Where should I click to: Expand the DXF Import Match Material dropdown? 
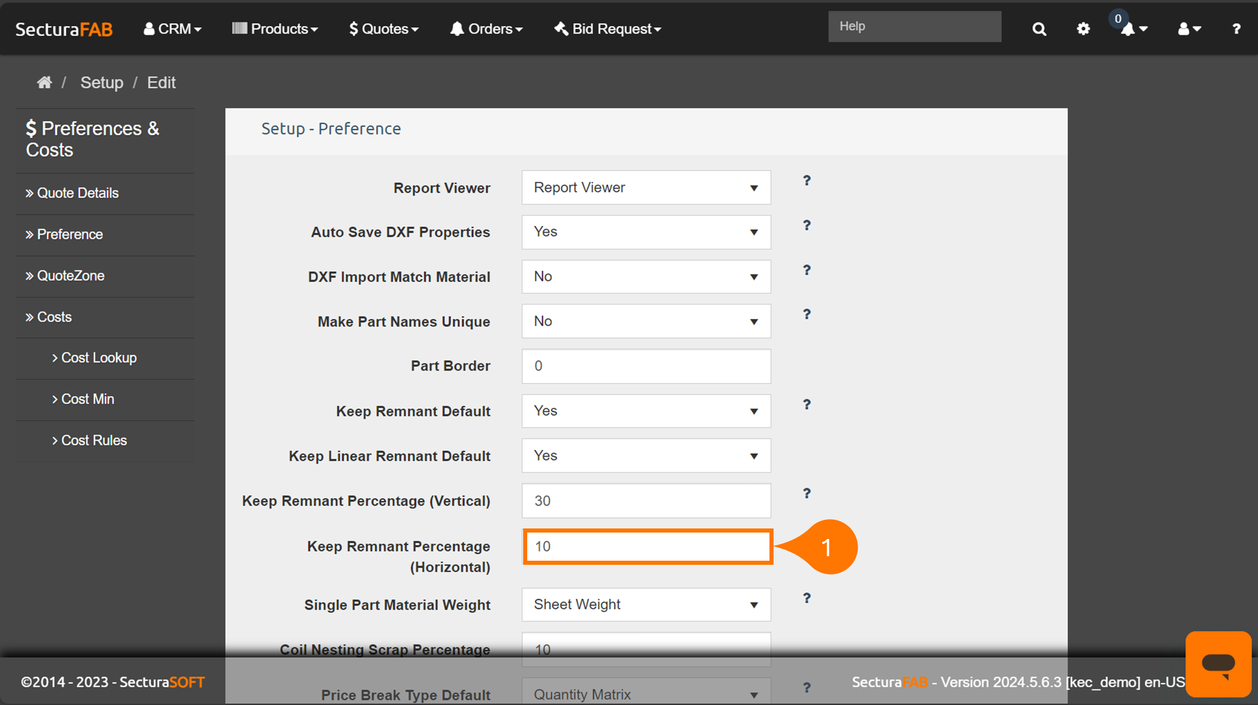(646, 277)
